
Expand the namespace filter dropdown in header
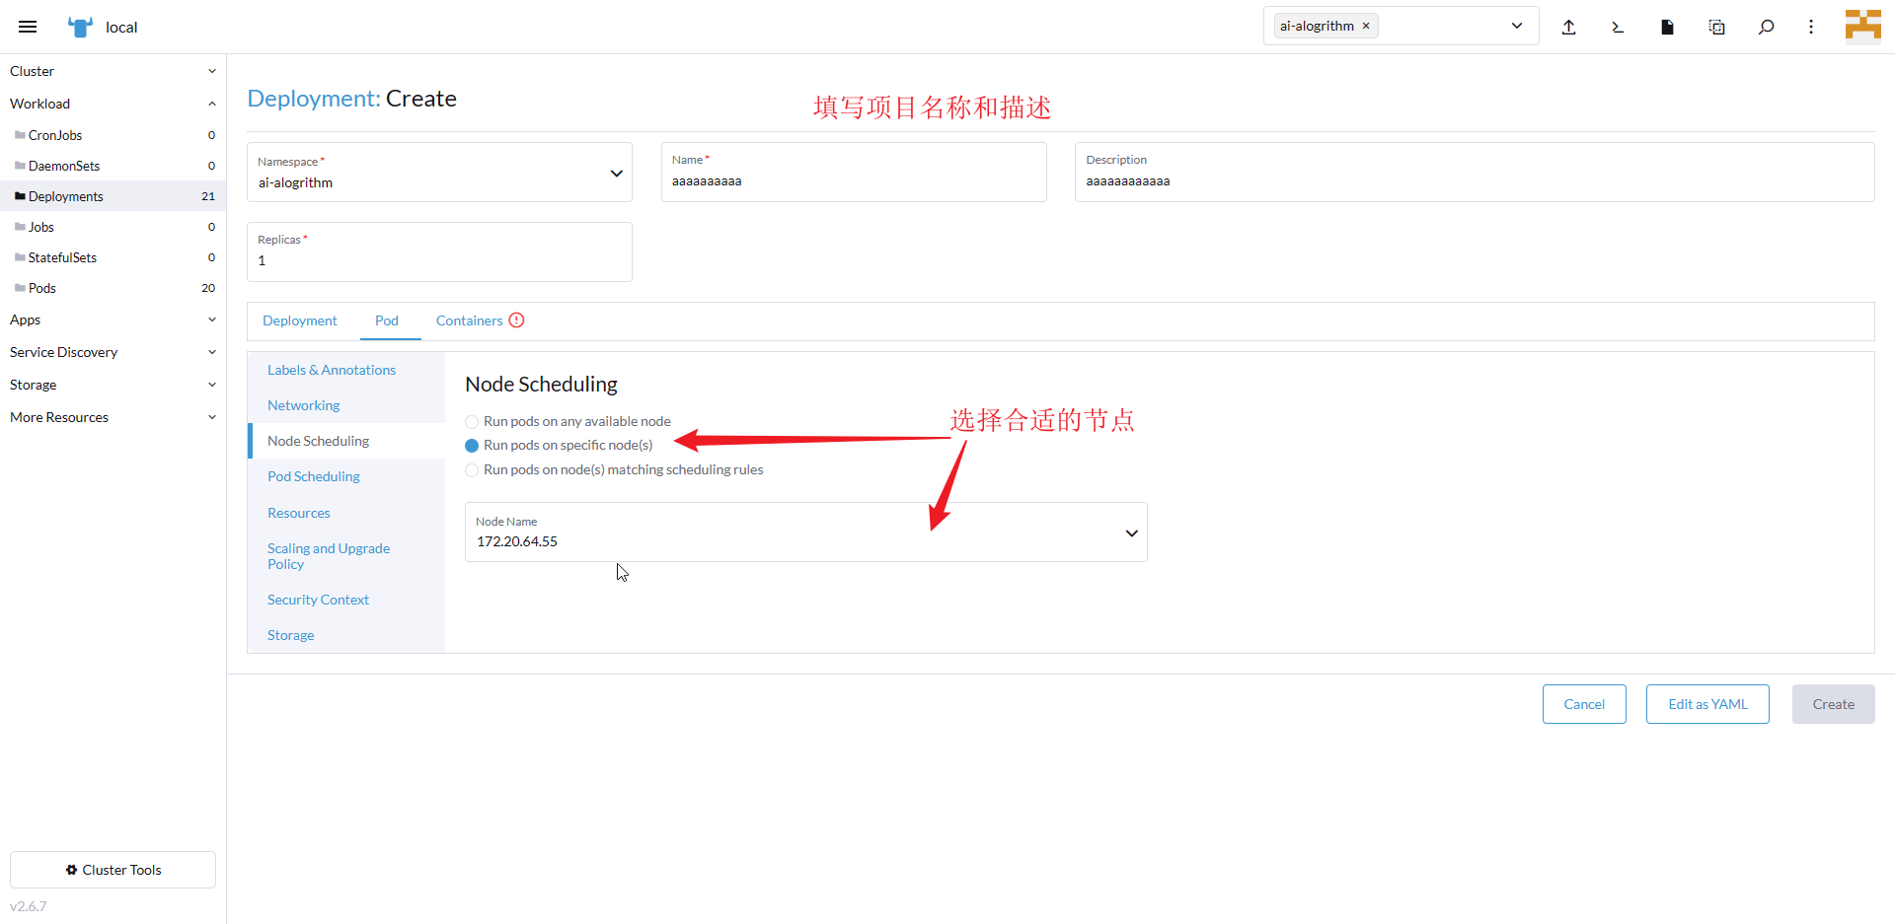pyautogui.click(x=1517, y=27)
